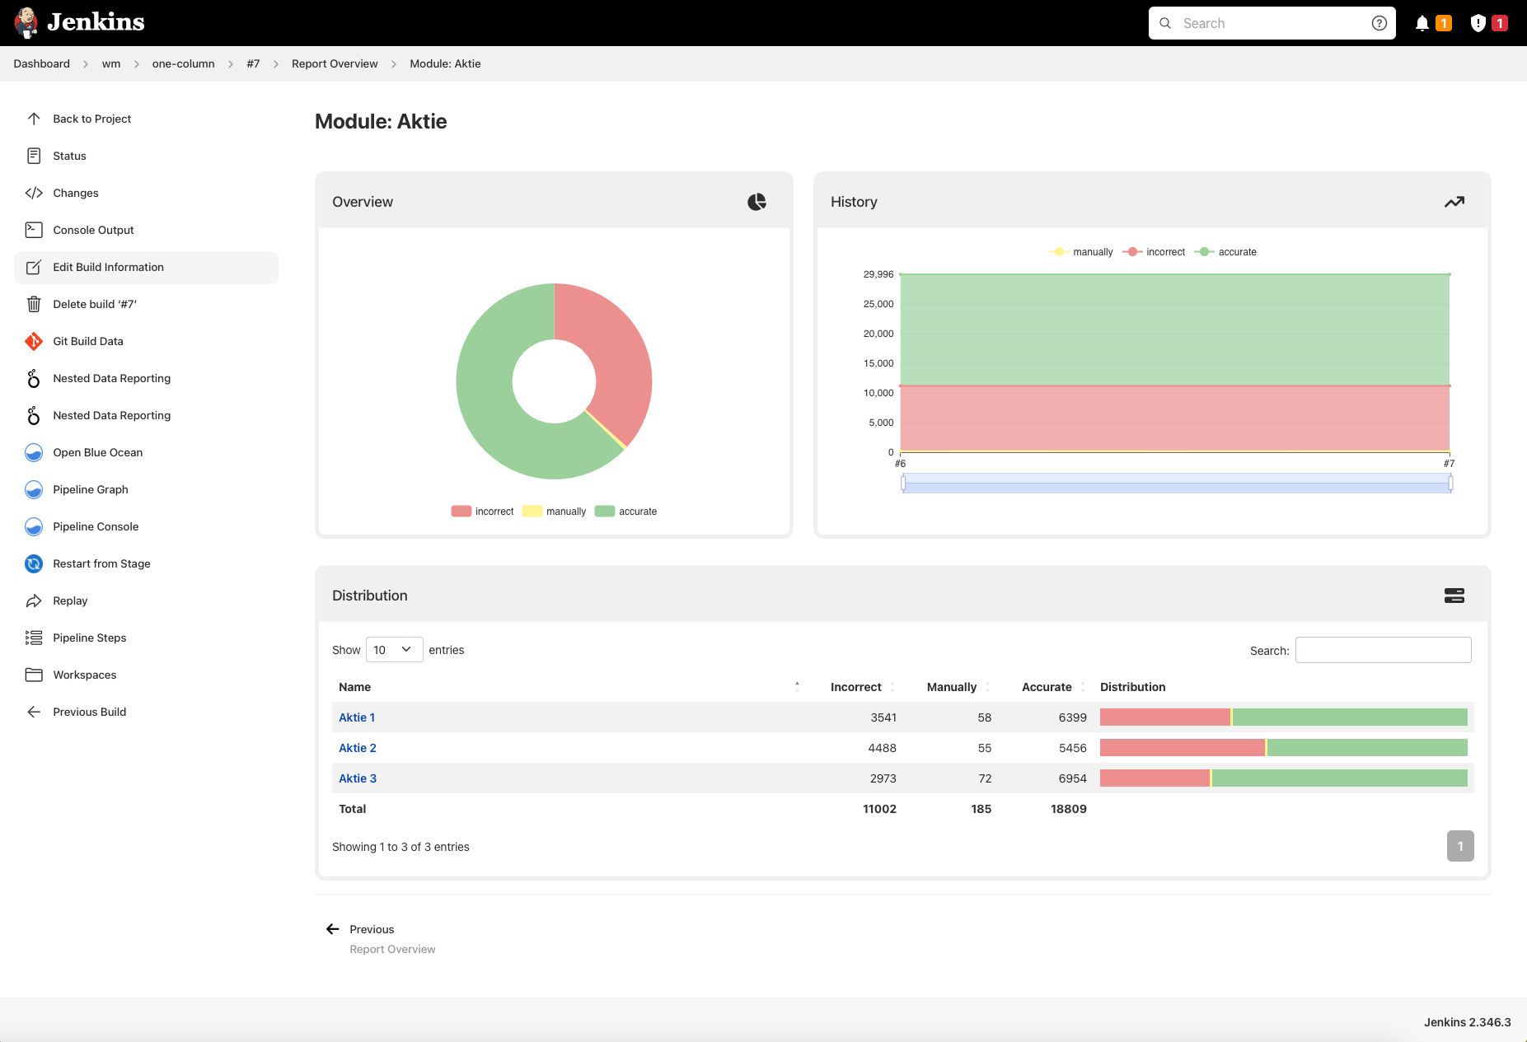The width and height of the screenshot is (1527, 1042).
Task: Toggle the manually series in pie legend
Action: coord(554,512)
